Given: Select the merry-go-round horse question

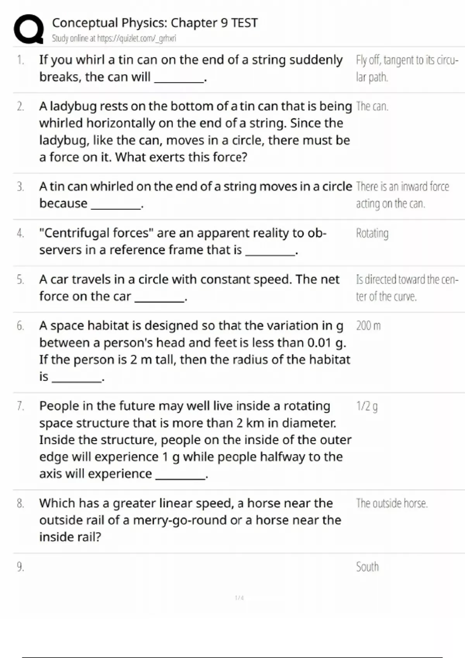Looking at the screenshot, I should point(190,520).
